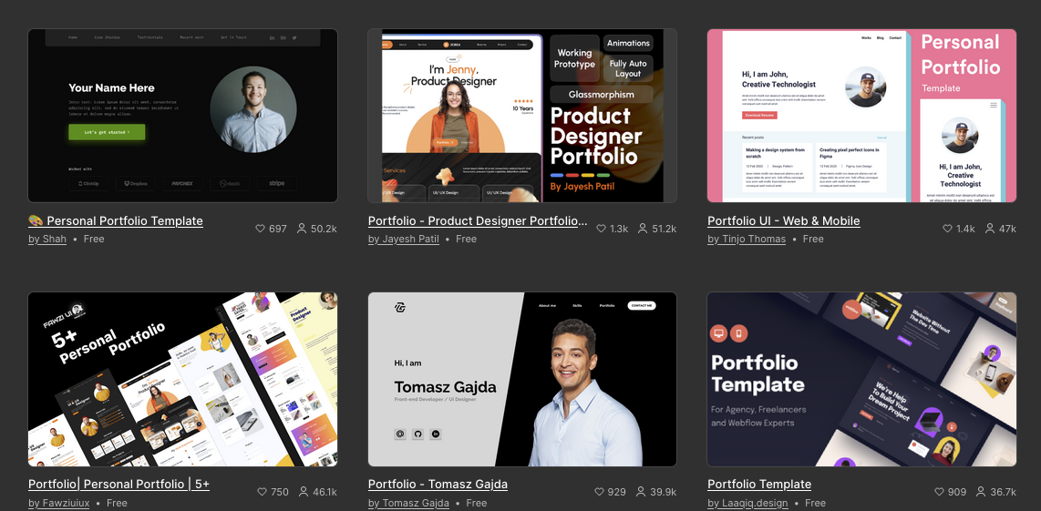Like the Portfolio UI - Web & Mobile file
Image resolution: width=1041 pixels, height=511 pixels.
pos(947,229)
